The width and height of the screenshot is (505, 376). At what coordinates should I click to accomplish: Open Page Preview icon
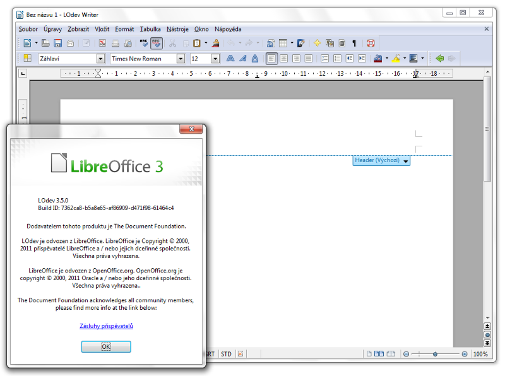pos(128,43)
